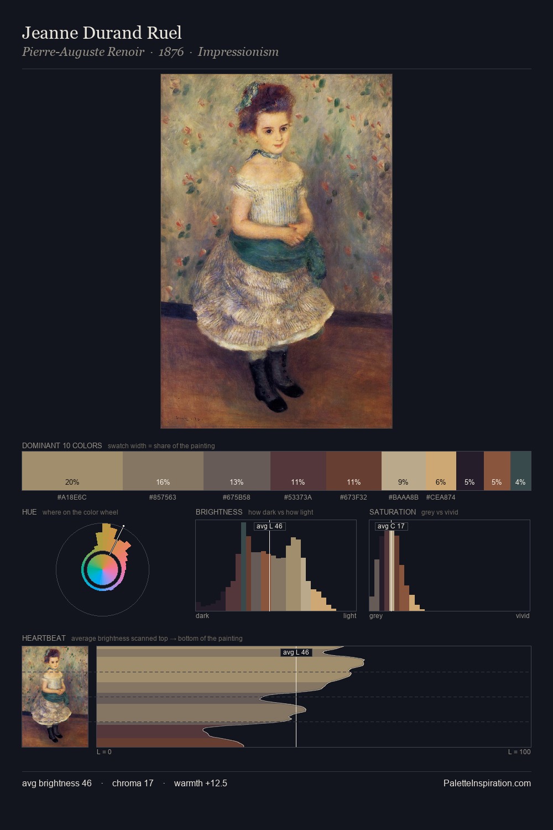Image resolution: width=553 pixels, height=830 pixels.
Task: Select the 4% dark teal swatch
Action: [x=521, y=471]
